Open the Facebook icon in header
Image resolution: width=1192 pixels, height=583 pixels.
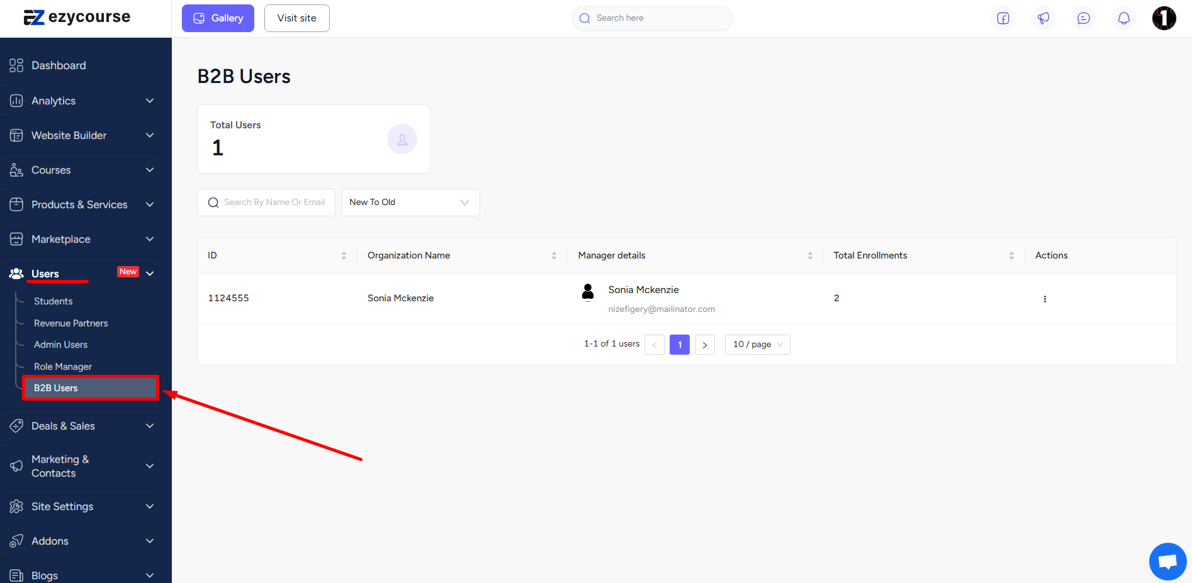click(x=1003, y=18)
